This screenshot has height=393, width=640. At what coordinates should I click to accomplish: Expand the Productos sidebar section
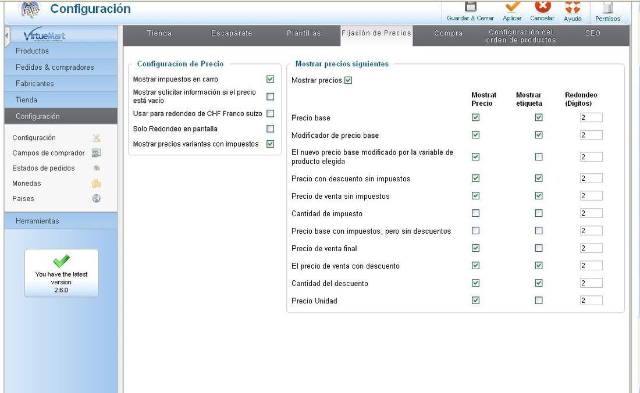61,51
